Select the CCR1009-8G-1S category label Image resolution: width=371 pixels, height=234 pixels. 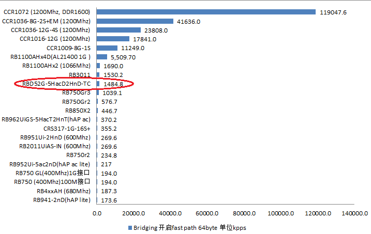click(x=68, y=48)
